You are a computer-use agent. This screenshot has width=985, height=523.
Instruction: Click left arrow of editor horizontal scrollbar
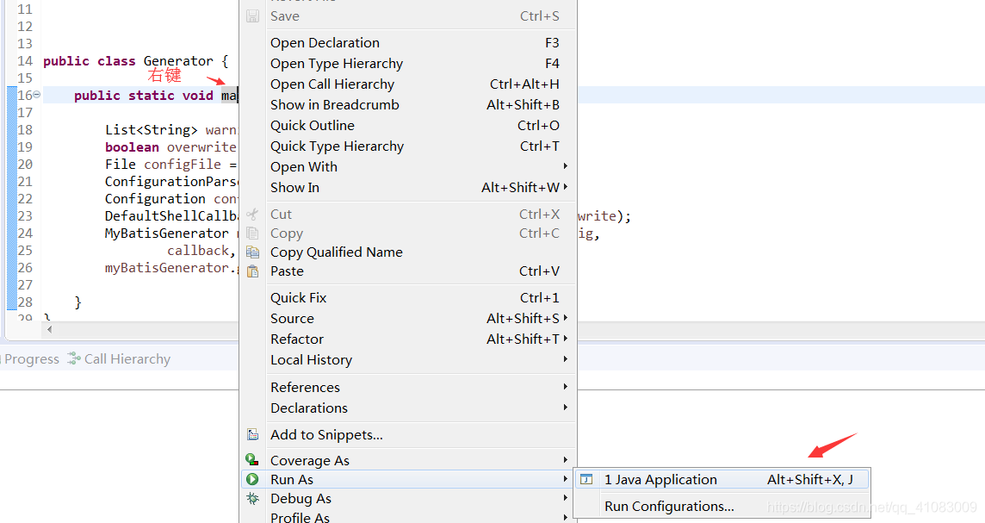pos(49,329)
